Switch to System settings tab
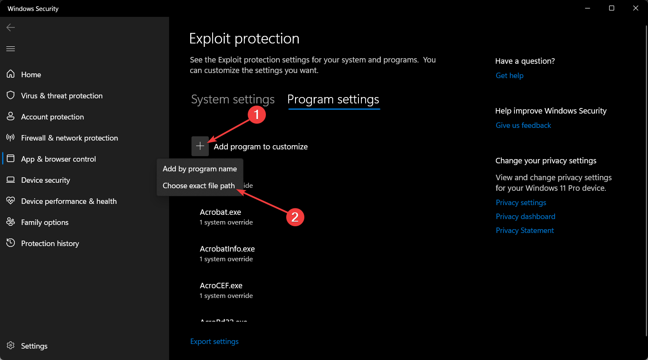 [x=233, y=99]
